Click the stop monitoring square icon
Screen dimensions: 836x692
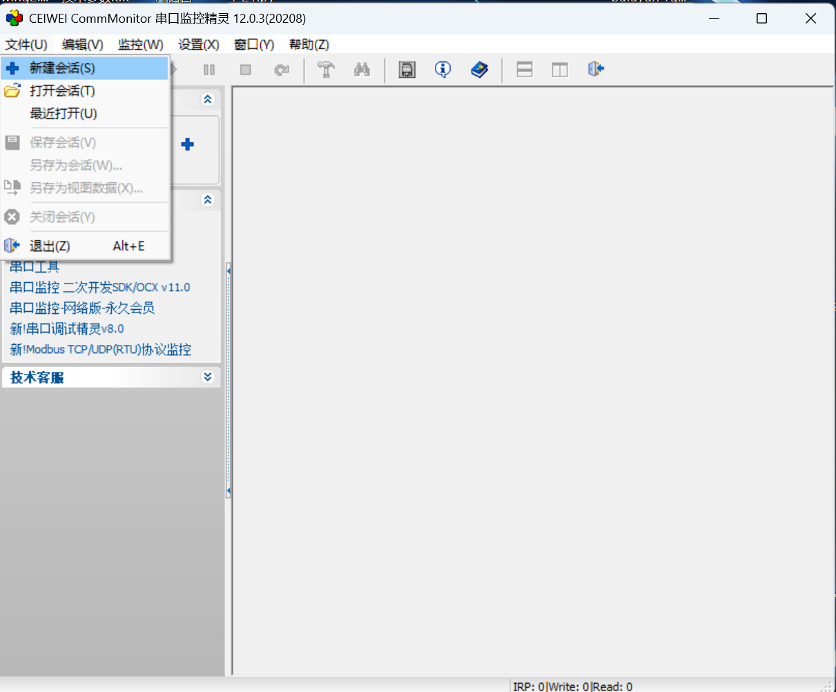(x=245, y=70)
